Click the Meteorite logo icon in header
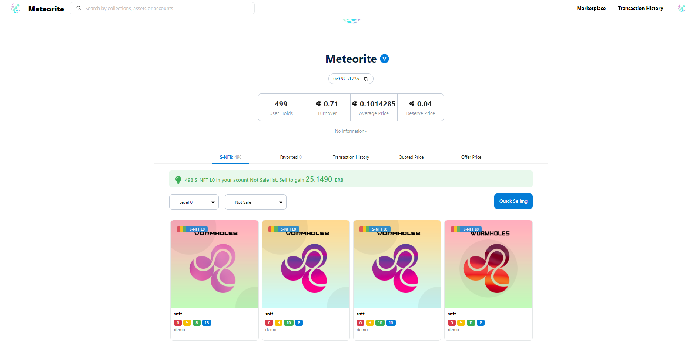Screen dimensions: 696x341 (16, 8)
